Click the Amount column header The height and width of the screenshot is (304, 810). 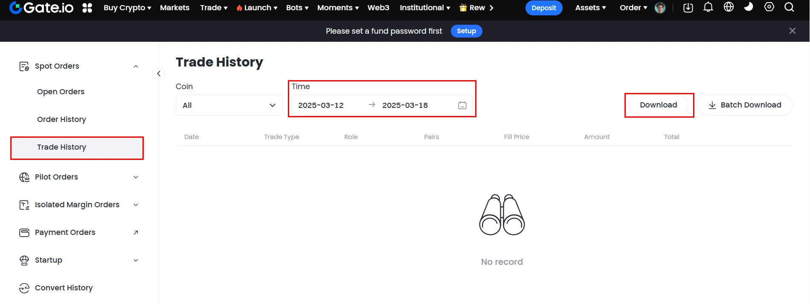coord(597,137)
